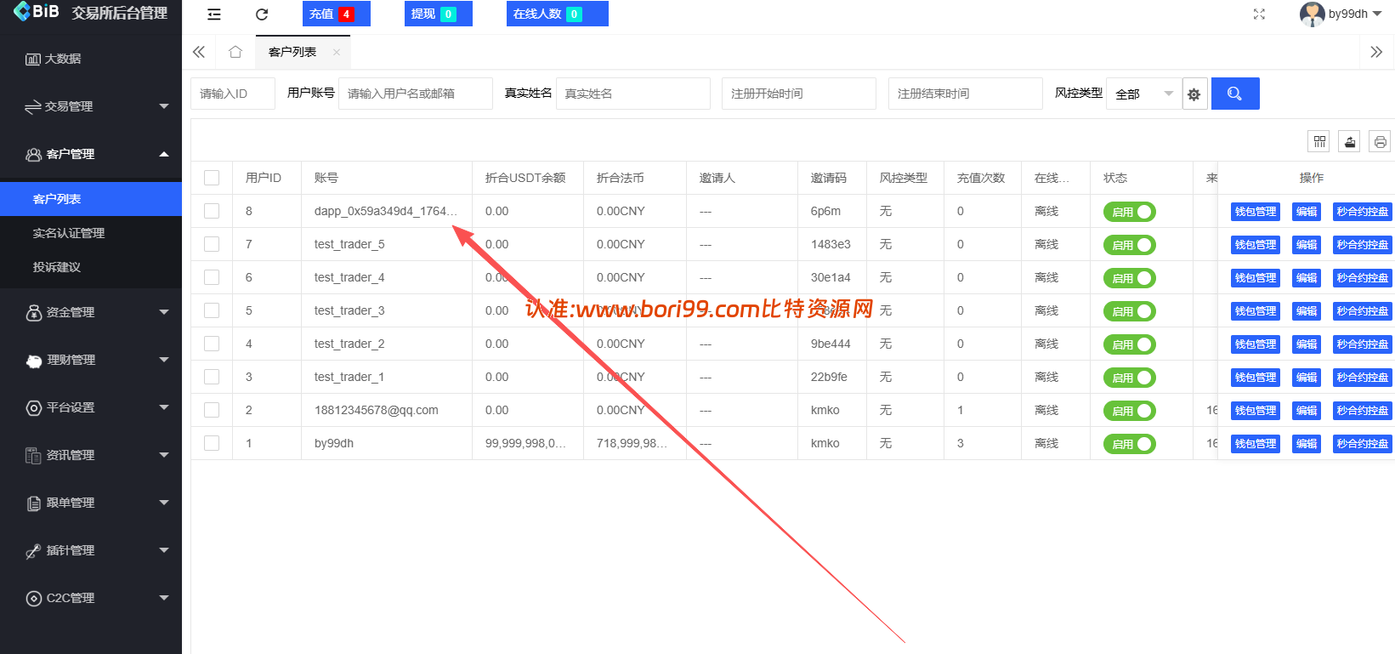Image resolution: width=1395 pixels, height=654 pixels.
Task: Click the blue search magnifier button
Action: 1235,94
